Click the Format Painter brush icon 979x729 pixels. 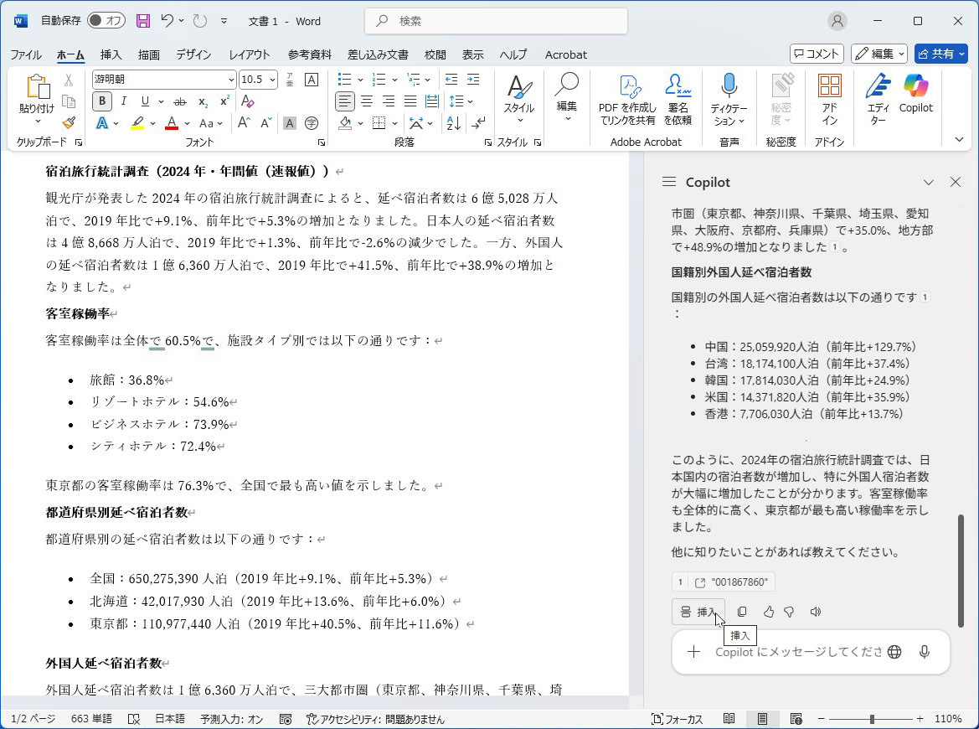[x=69, y=123]
